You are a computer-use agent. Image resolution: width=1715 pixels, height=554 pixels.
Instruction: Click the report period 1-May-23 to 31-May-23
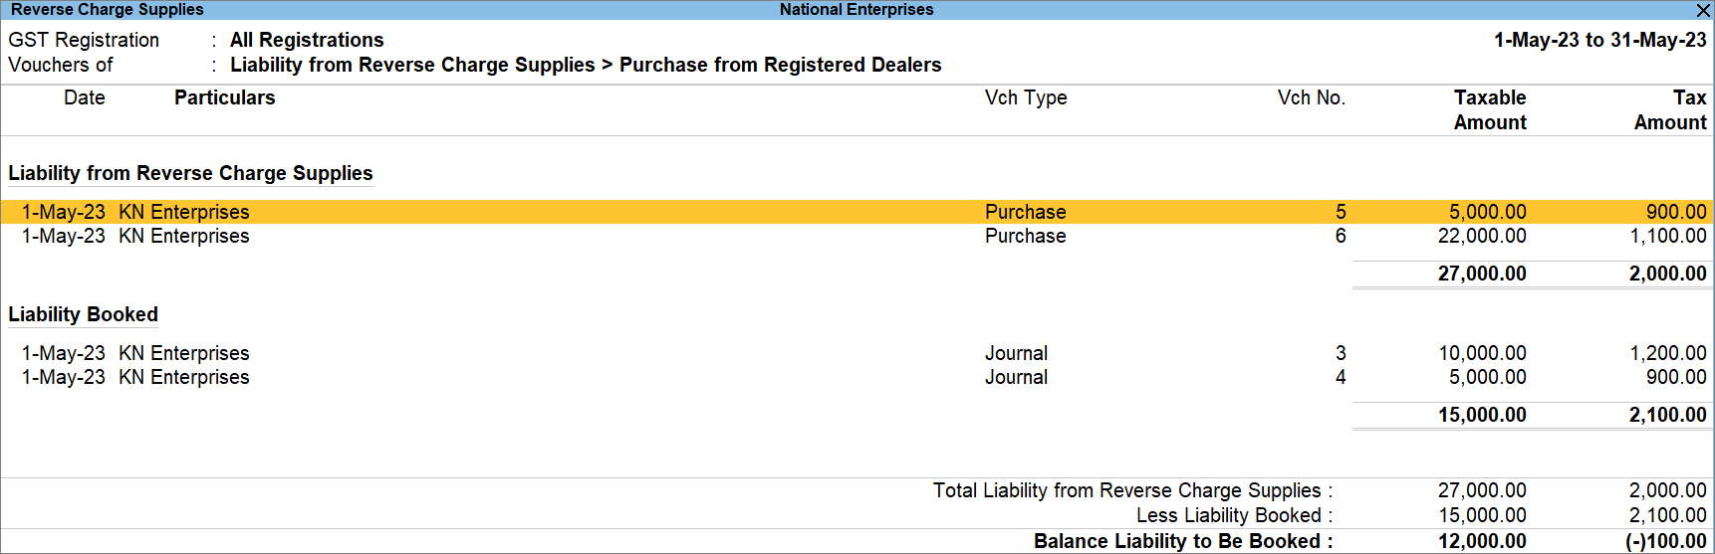tap(1599, 40)
